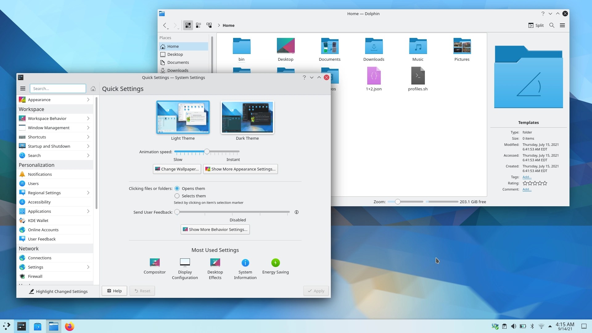Open the Desktop Effects shortcut icon

pyautogui.click(x=215, y=263)
